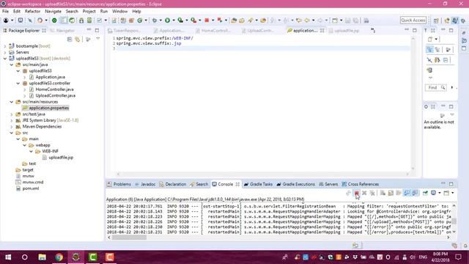Select HomeController.java in the tree

tap(54, 89)
